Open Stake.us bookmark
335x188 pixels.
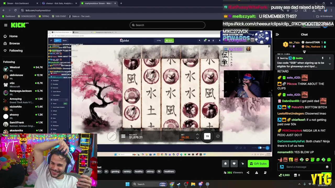pos(80,16)
